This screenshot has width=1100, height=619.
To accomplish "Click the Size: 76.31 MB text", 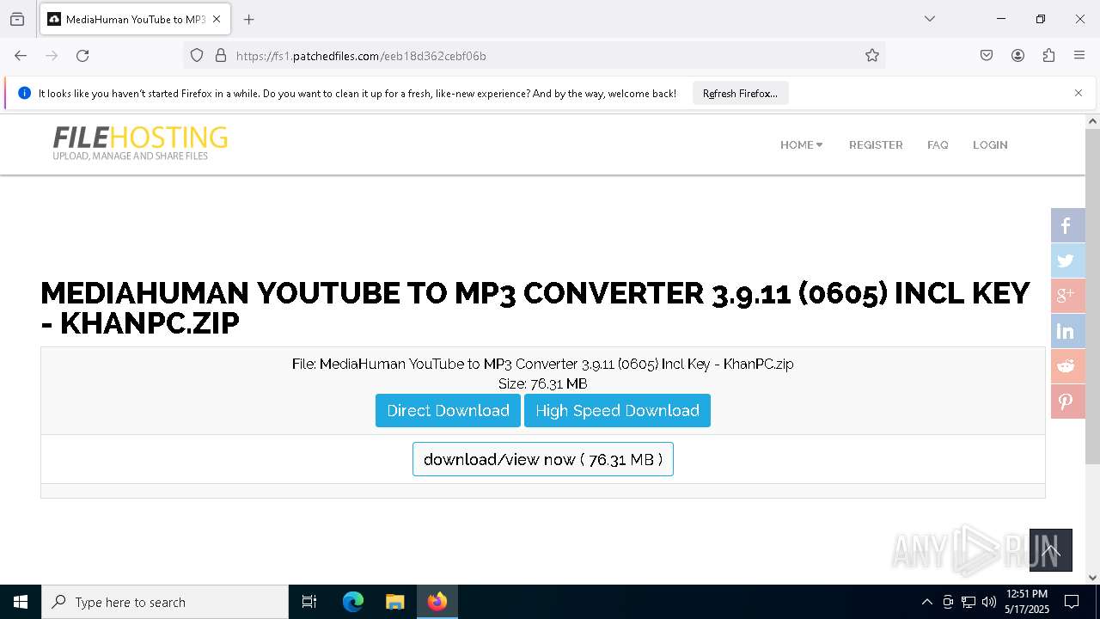I will pos(543,383).
